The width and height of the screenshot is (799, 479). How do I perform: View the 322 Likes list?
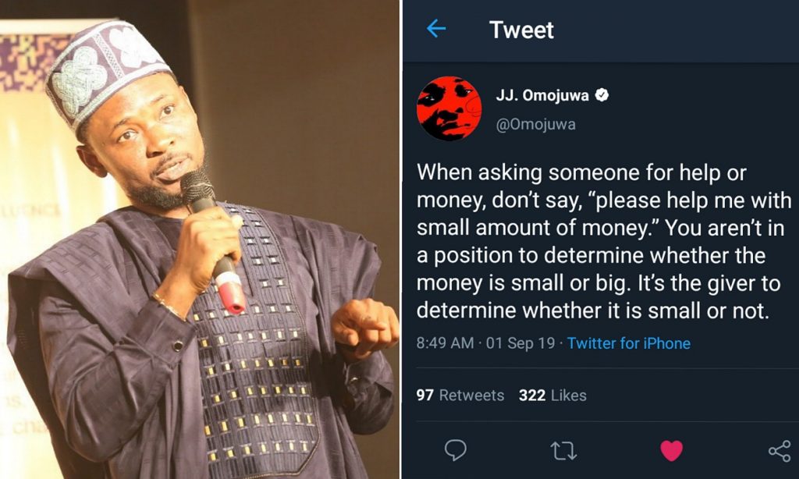[552, 396]
